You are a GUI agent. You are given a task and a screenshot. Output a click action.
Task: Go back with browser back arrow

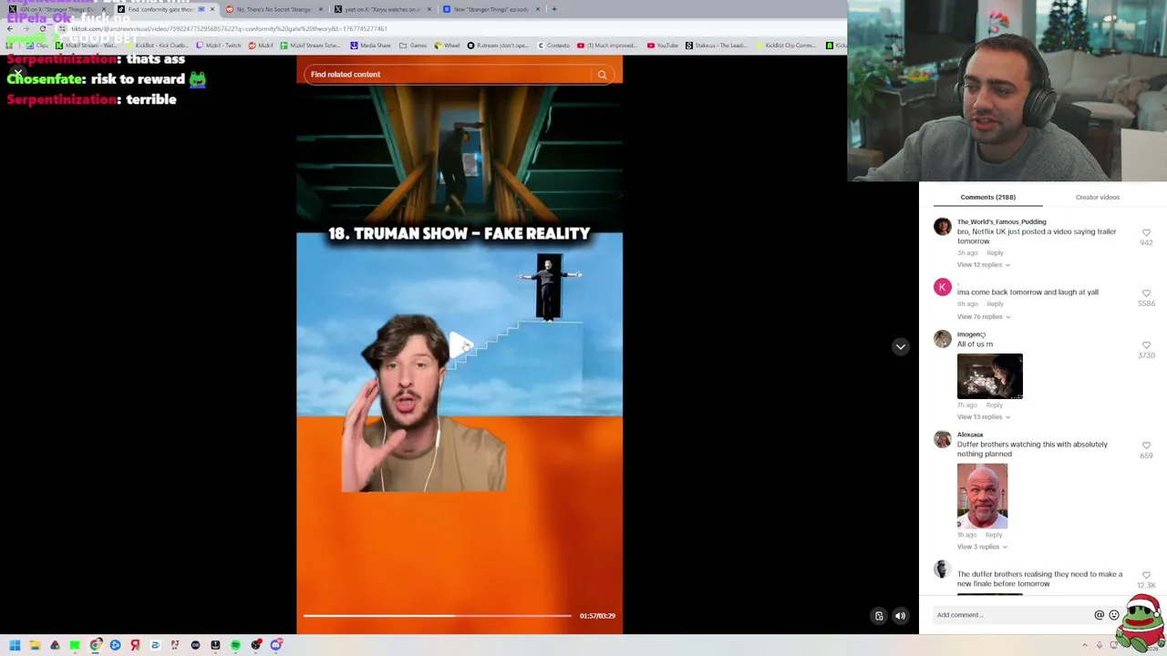pyautogui.click(x=10, y=28)
